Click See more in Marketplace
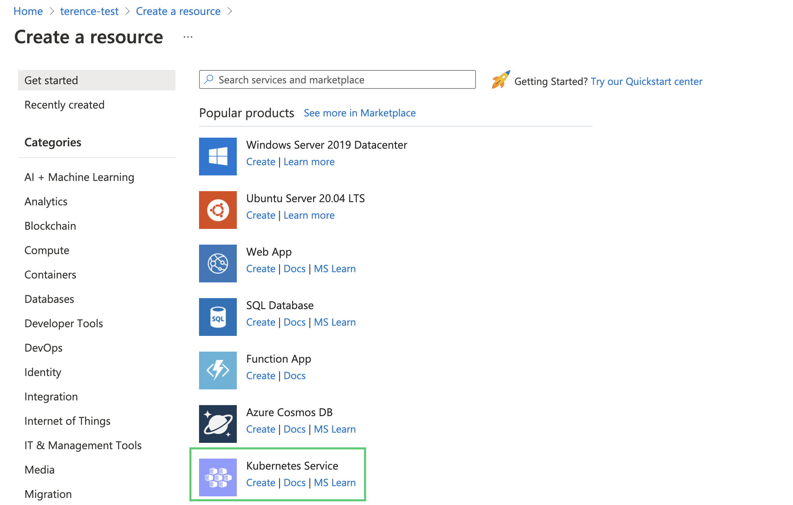The image size is (793, 505). tap(359, 113)
